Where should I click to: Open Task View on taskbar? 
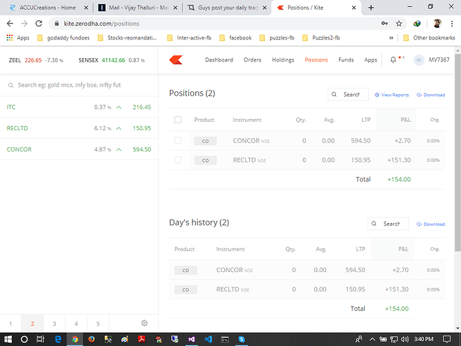(40, 339)
